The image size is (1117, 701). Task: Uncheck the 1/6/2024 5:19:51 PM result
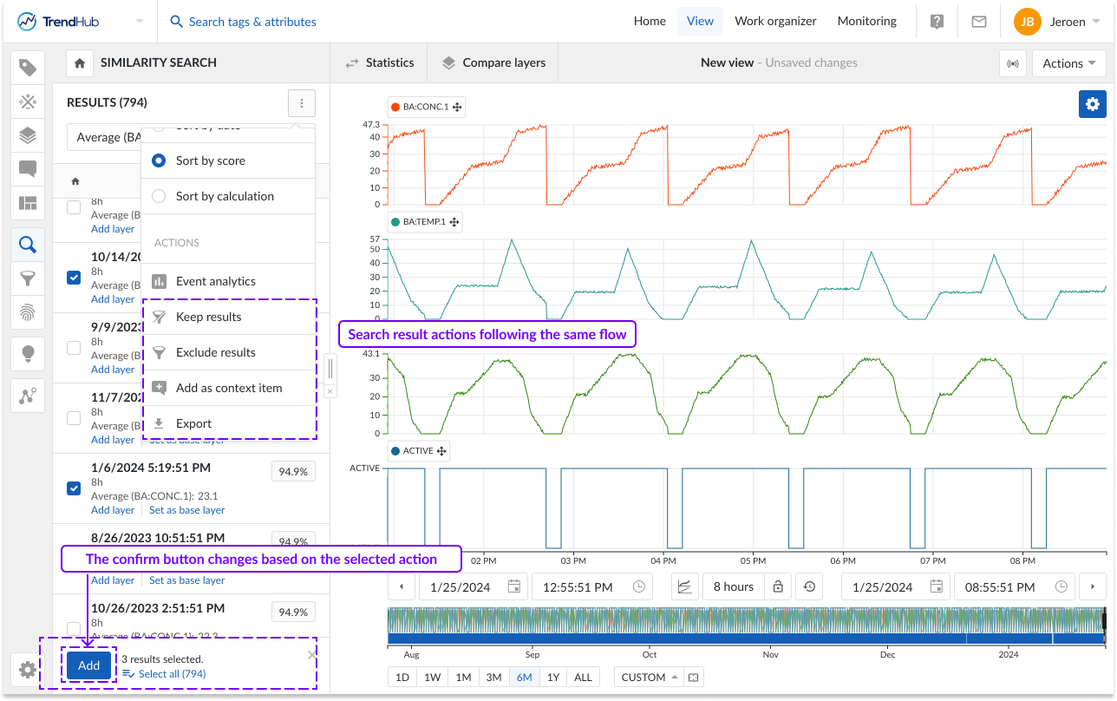pyautogui.click(x=75, y=488)
